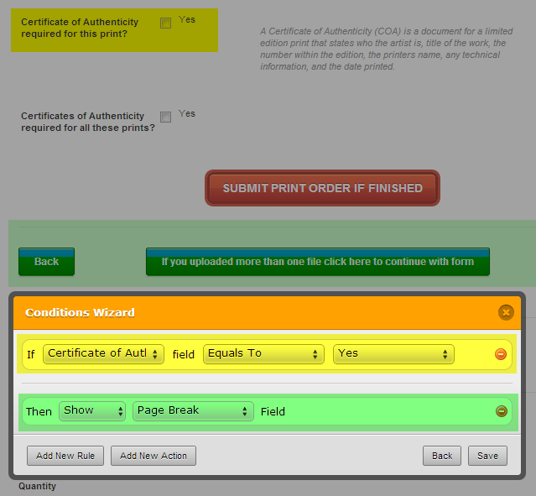The width and height of the screenshot is (536, 496).
Task: Tick Yes for Certificate required for this print
Action: [x=165, y=23]
